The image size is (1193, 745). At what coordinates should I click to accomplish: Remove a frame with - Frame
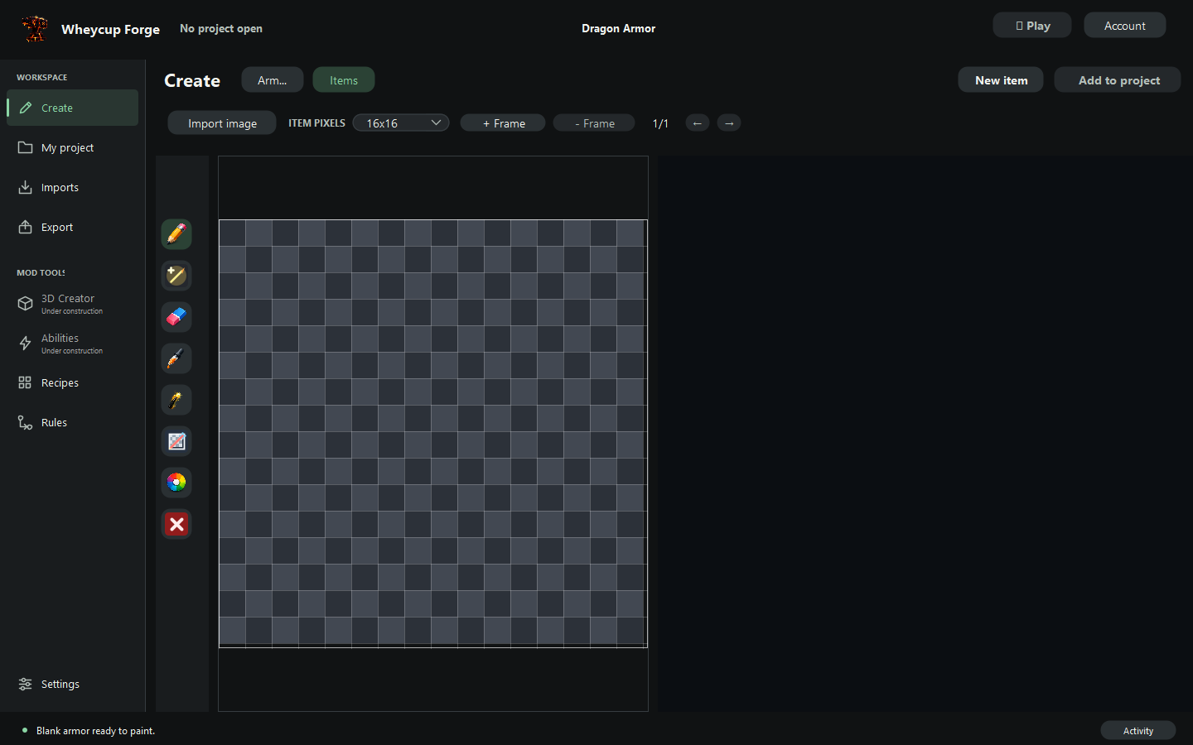tap(594, 123)
